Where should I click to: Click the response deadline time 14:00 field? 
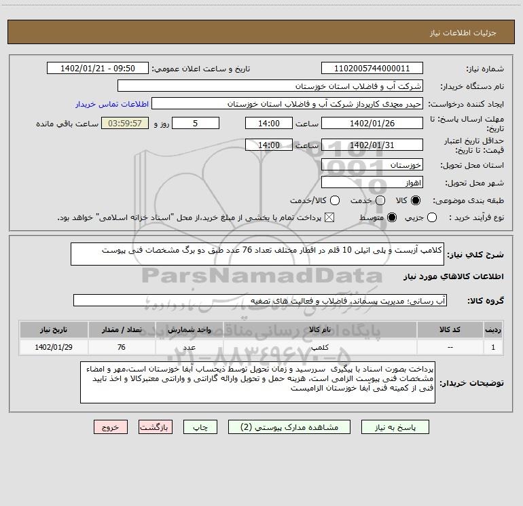point(269,123)
